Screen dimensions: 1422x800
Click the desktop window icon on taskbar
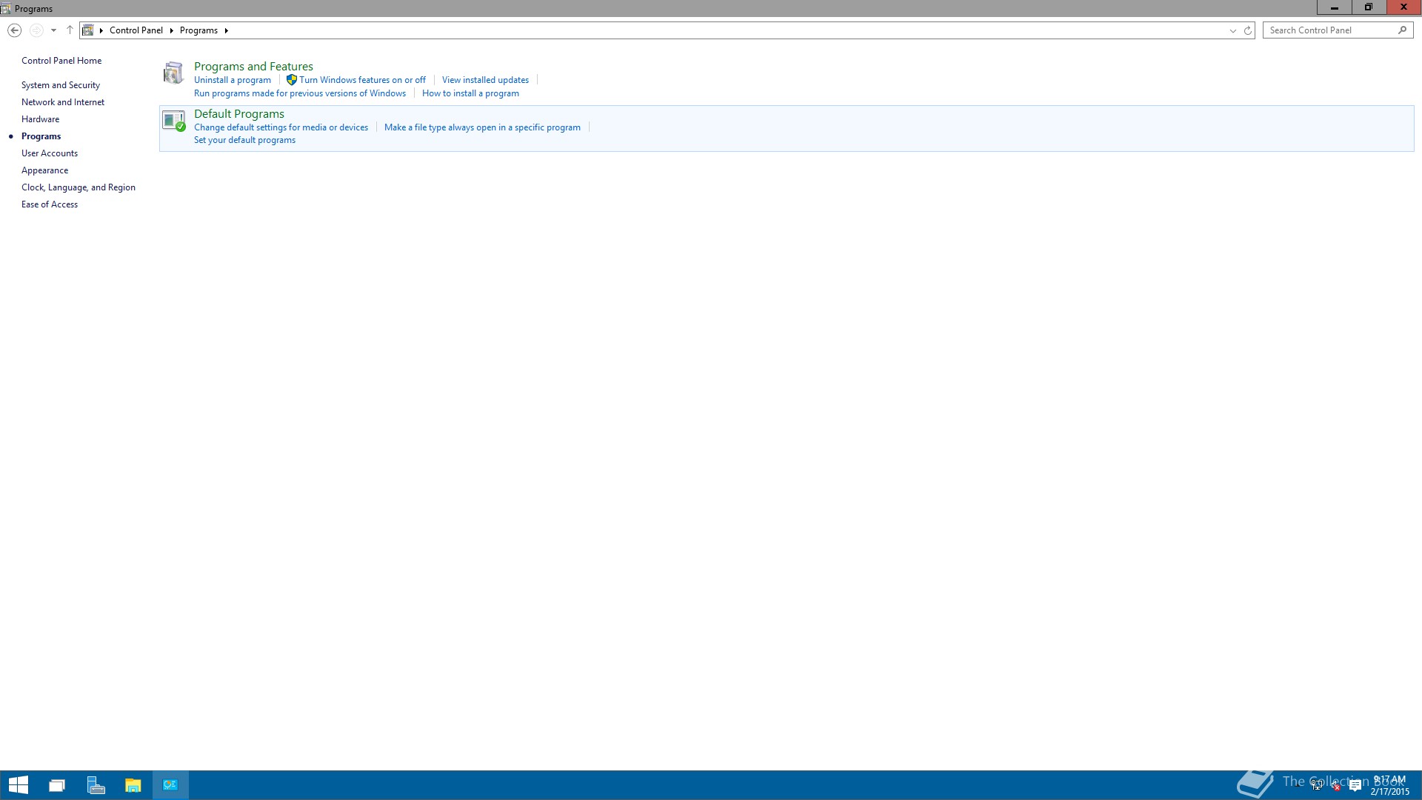57,785
